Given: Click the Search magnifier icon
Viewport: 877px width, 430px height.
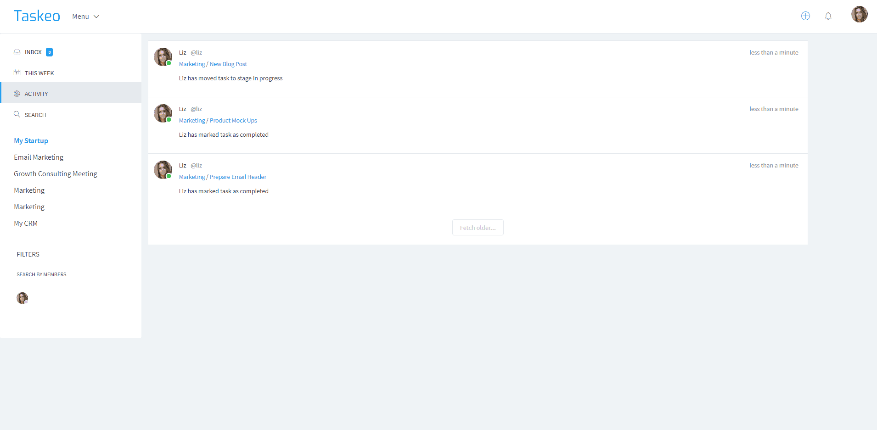Looking at the screenshot, I should tap(17, 114).
